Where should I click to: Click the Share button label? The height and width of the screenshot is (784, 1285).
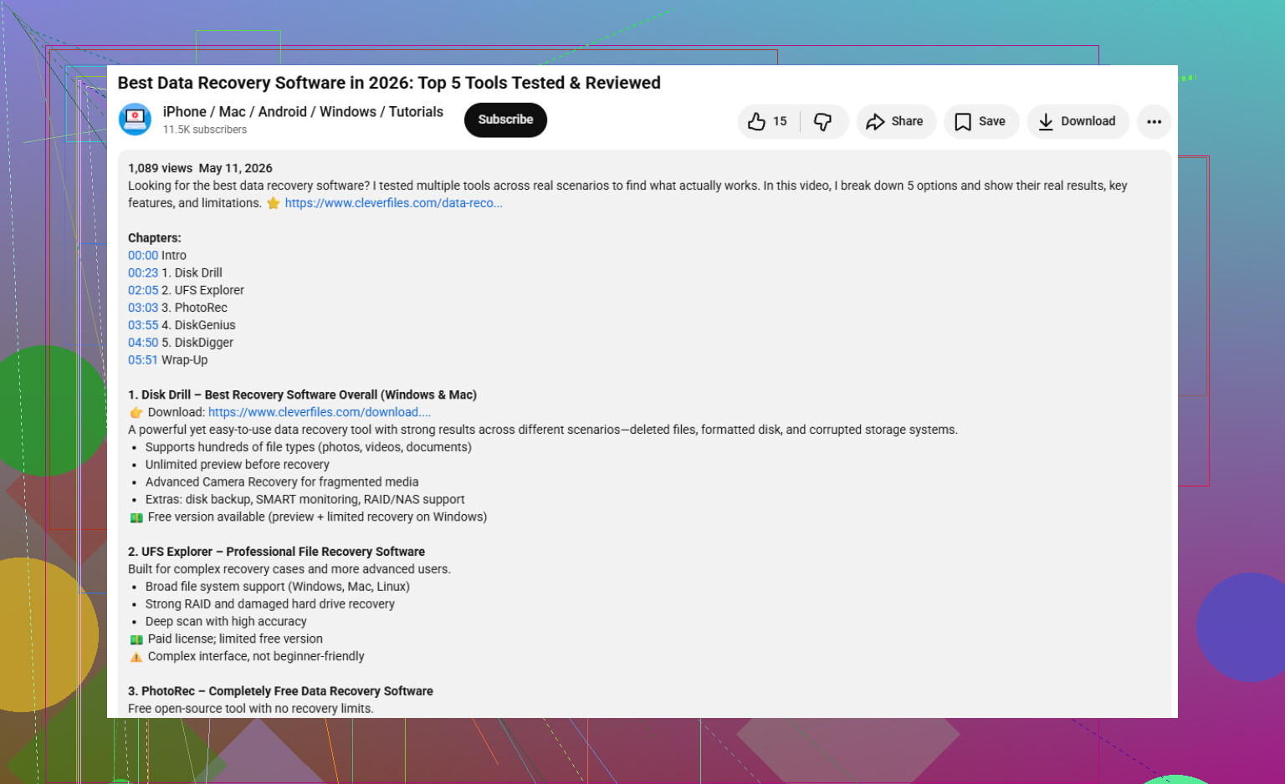[x=907, y=122]
